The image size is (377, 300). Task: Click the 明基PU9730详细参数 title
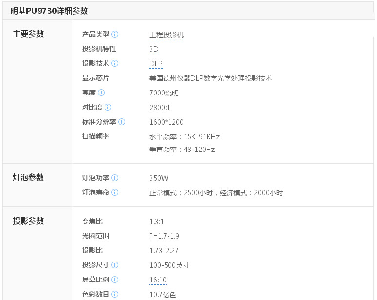[49, 11]
